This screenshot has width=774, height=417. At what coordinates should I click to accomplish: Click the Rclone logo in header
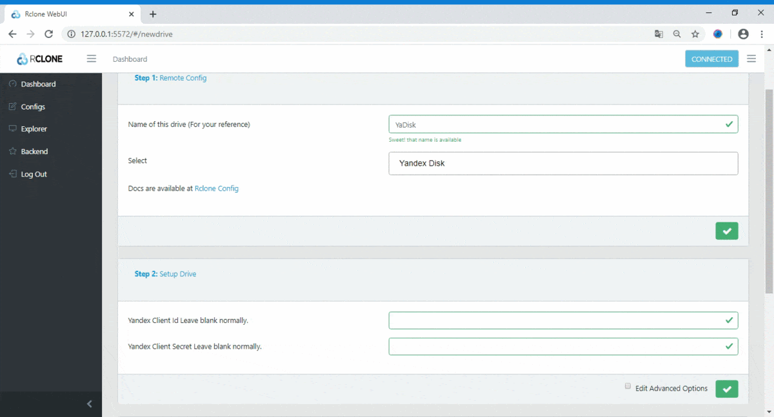point(40,59)
